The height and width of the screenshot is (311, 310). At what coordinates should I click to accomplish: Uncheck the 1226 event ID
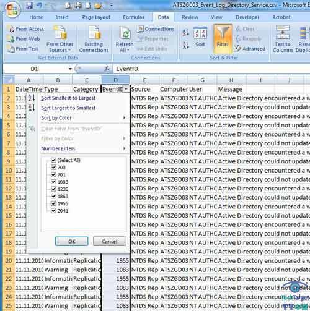[x=53, y=189]
